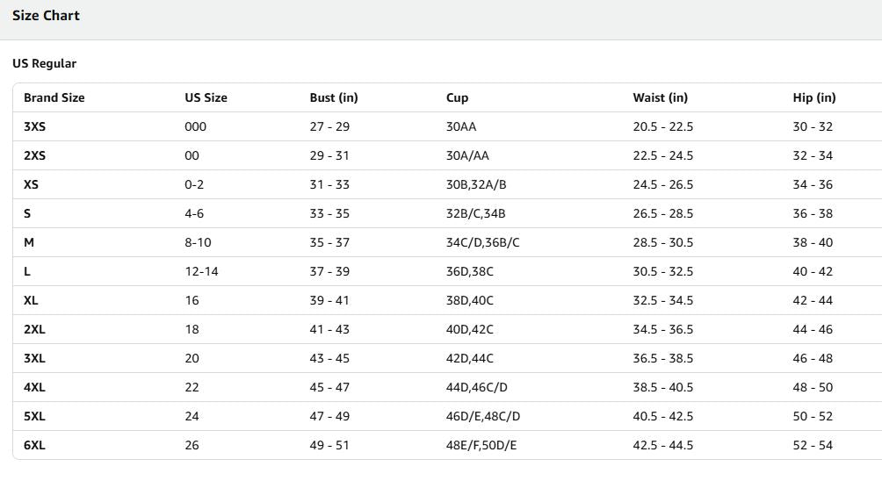Select the Waist (in) column header
The image size is (882, 488).
click(660, 97)
